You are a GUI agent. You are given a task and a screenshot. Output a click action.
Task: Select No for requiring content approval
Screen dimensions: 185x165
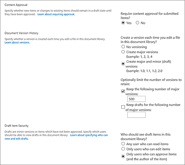(x=138, y=23)
